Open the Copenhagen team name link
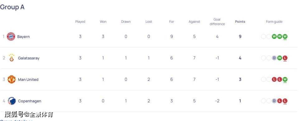 click(x=30, y=101)
